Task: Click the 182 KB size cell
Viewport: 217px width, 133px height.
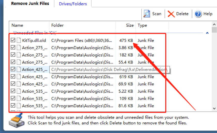Action: (126, 55)
